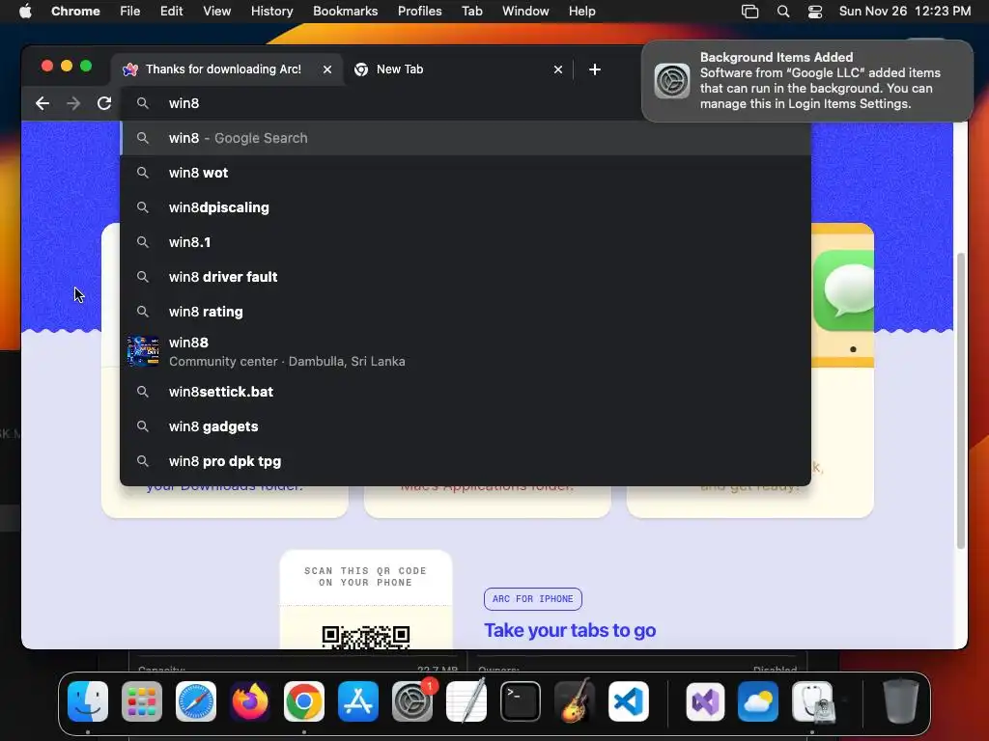Open Google Chrome from the Dock

(x=304, y=701)
